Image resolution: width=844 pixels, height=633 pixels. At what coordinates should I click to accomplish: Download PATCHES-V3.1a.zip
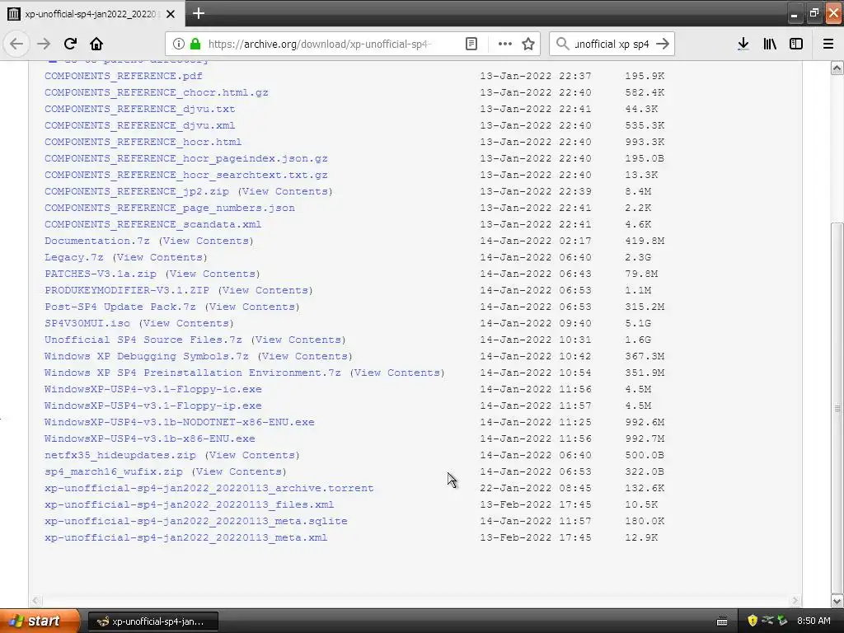100,274
